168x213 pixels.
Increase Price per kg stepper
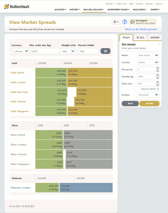[x=158, y=68]
